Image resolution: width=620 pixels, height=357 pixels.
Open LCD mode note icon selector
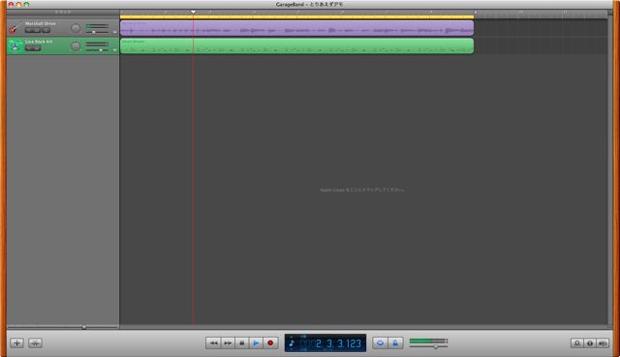pyautogui.click(x=292, y=342)
